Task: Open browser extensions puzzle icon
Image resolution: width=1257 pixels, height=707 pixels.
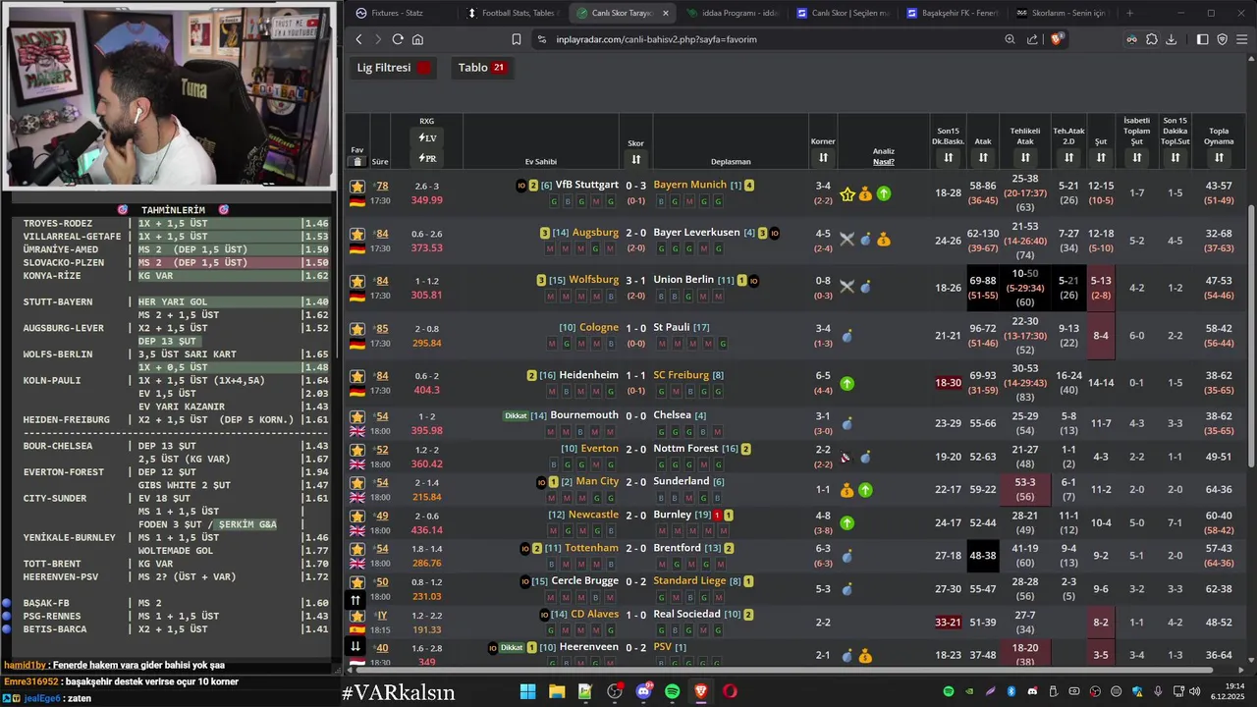Action: pyautogui.click(x=1152, y=39)
